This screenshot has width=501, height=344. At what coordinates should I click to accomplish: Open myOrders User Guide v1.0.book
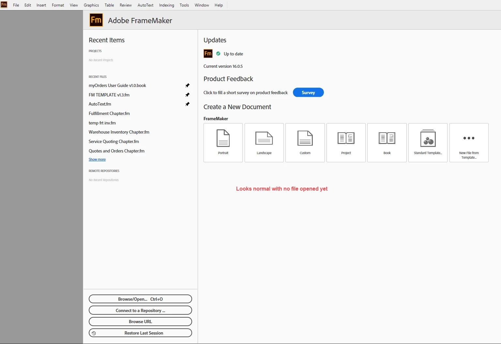(x=117, y=85)
